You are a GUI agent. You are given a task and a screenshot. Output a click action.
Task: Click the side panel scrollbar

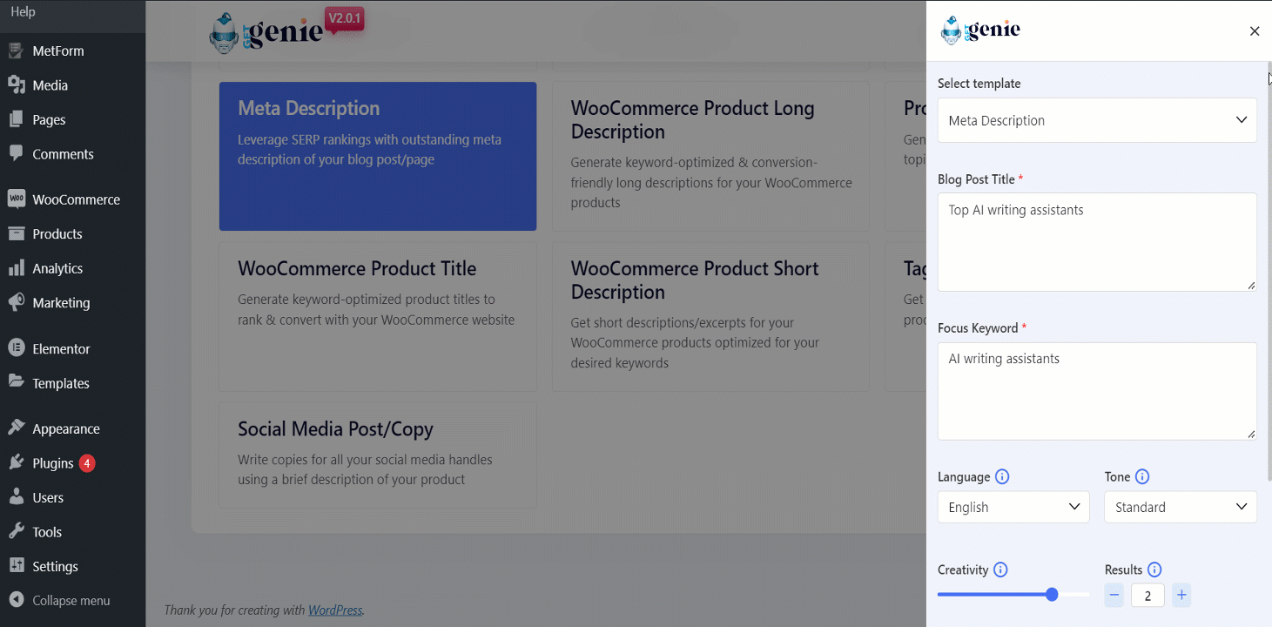1269,270
